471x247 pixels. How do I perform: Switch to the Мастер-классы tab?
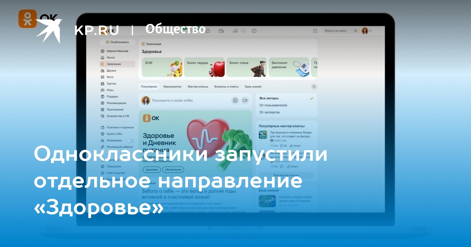point(198,87)
